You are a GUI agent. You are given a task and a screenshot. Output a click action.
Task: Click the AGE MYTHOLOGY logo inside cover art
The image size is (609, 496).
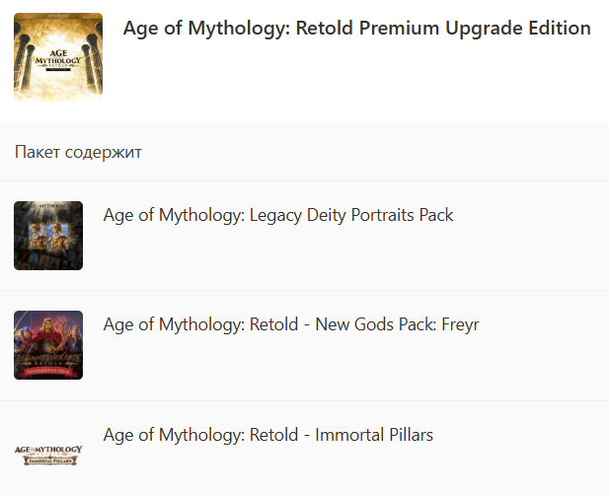[58, 60]
